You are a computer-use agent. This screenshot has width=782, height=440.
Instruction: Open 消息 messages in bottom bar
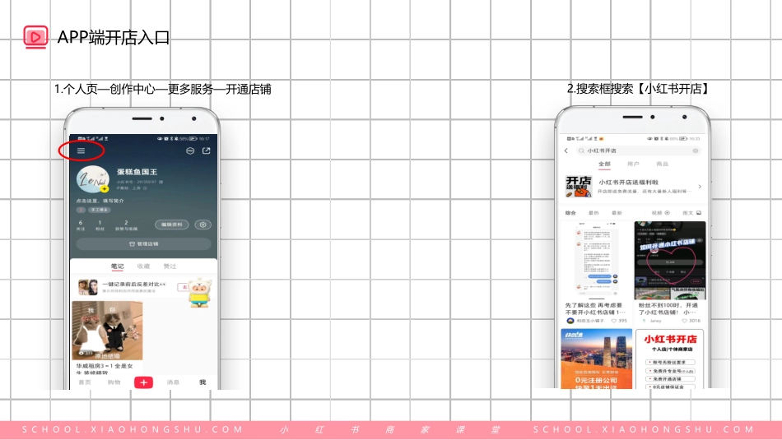(x=173, y=382)
